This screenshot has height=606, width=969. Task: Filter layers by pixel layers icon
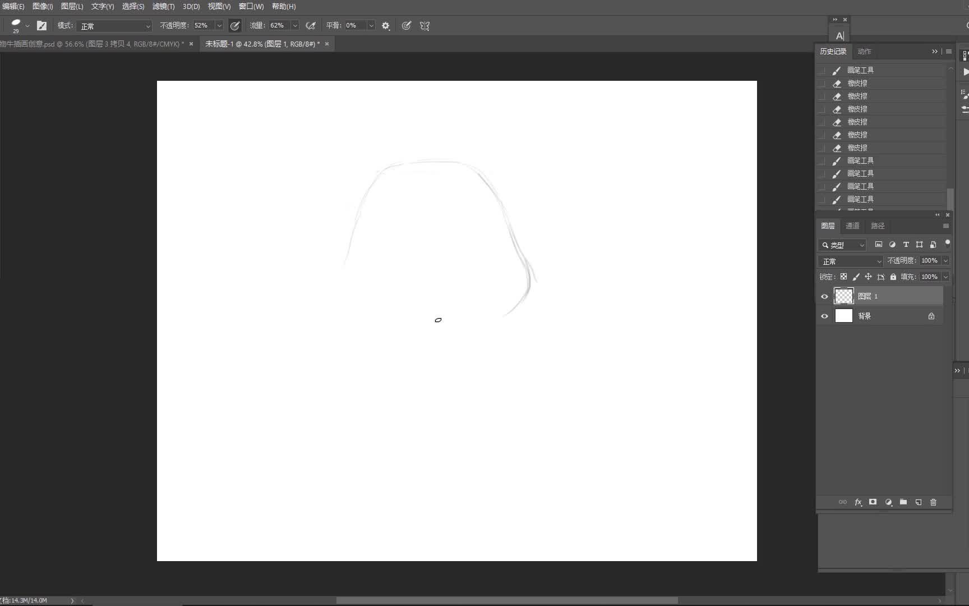(879, 245)
